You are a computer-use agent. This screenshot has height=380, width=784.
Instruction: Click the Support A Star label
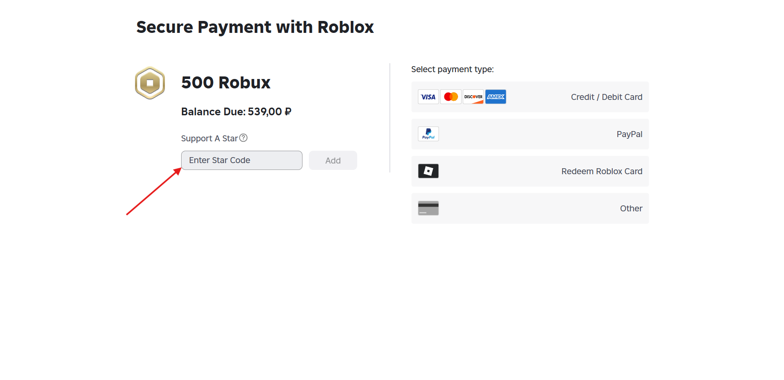[209, 138]
